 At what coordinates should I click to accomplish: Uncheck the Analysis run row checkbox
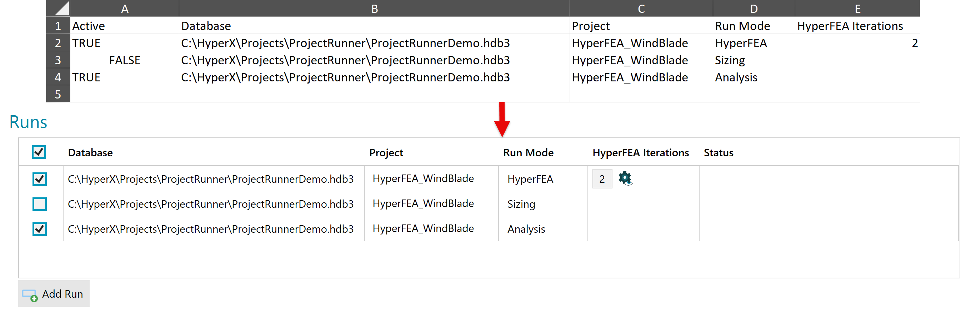pyautogui.click(x=39, y=229)
